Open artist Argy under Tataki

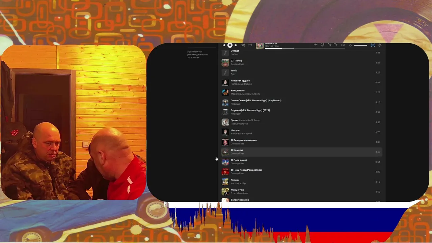tap(233, 74)
